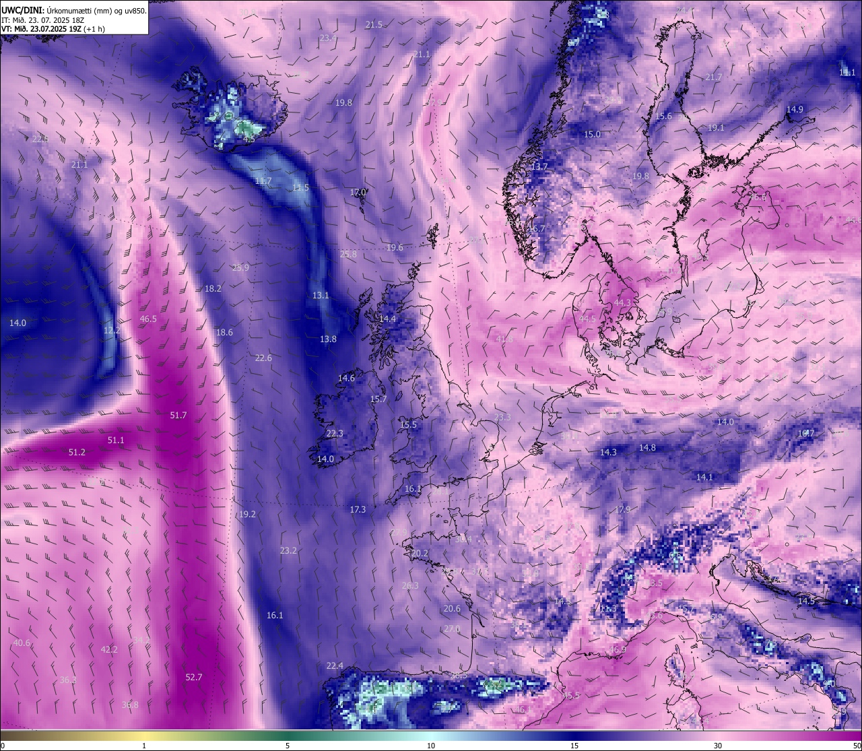Click the 25.8 value on the map
Image resolution: width=862 pixels, height=751 pixels.
tap(348, 254)
